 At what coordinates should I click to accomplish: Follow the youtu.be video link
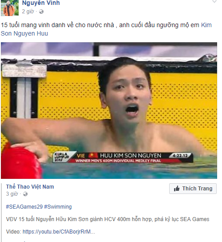coord(59,232)
